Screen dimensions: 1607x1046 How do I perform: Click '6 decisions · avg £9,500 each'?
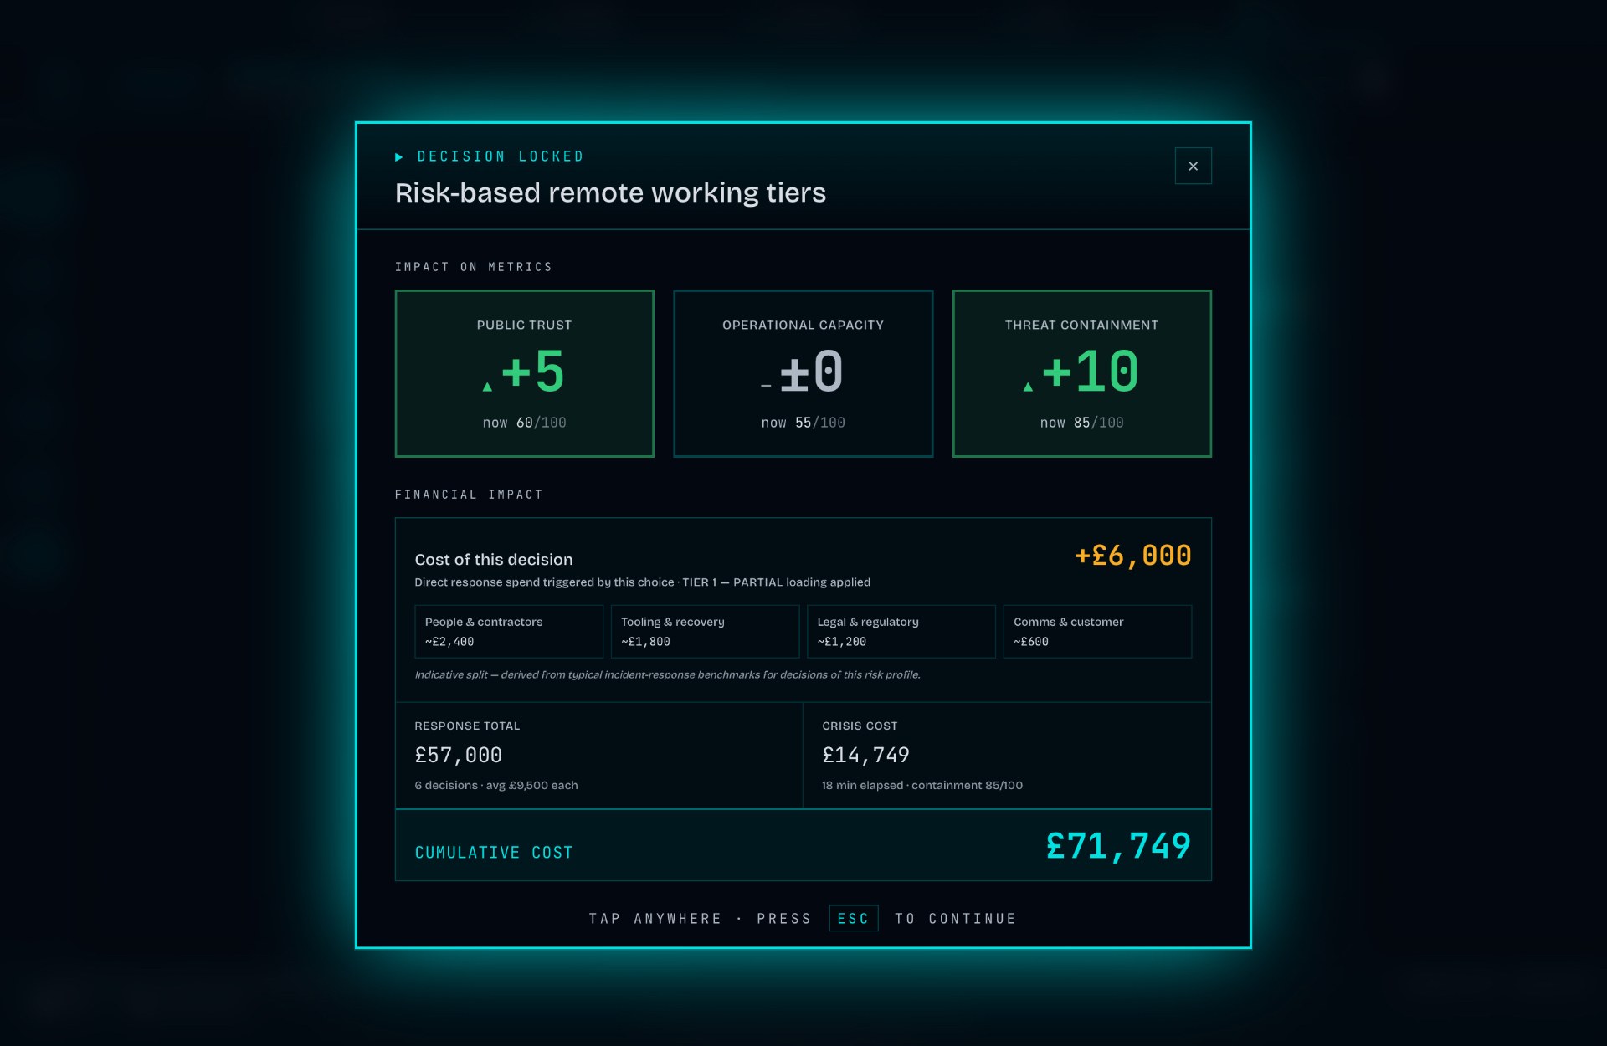click(x=496, y=785)
